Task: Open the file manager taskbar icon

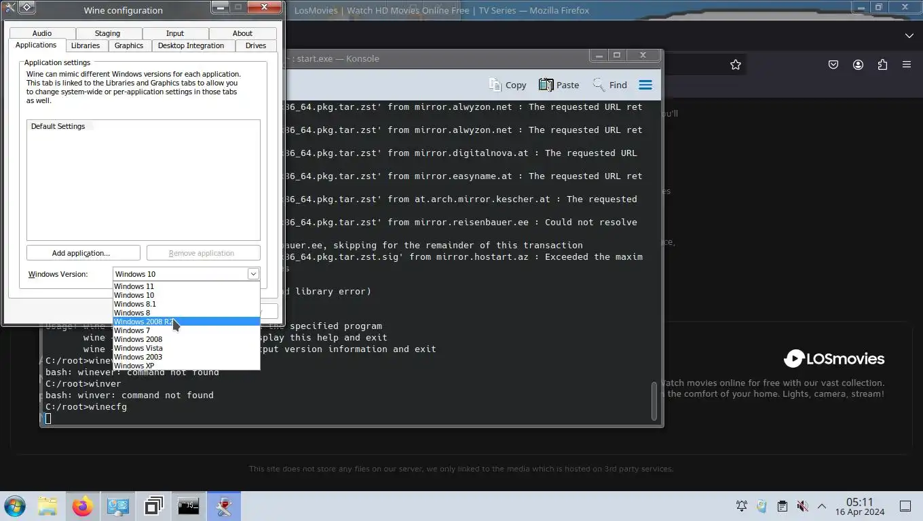Action: pyautogui.click(x=48, y=506)
